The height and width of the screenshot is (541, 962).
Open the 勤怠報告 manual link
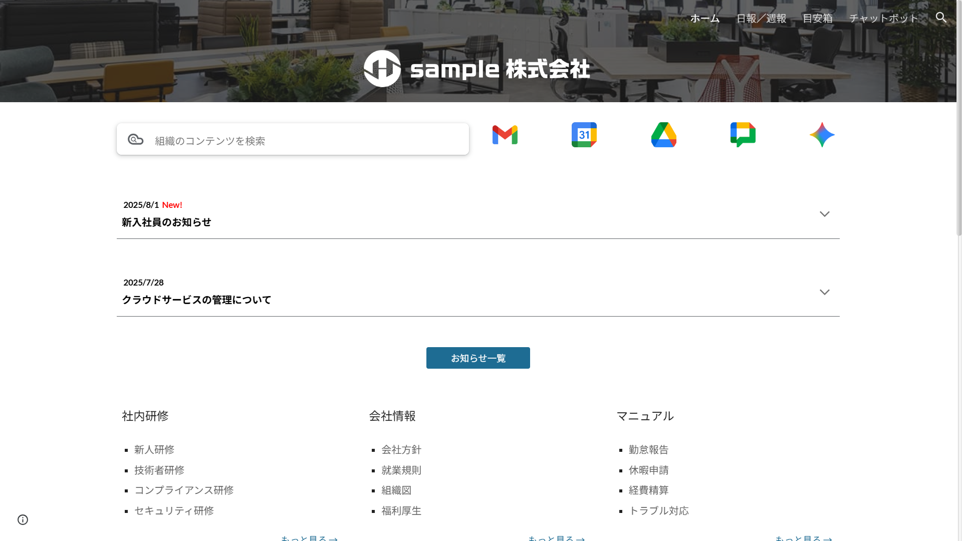point(649,450)
